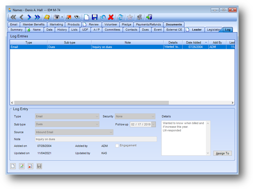The height and width of the screenshot is (189, 253).
Task: Click horizontal scrollbar thumb in Log Entries
Action: [92, 103]
